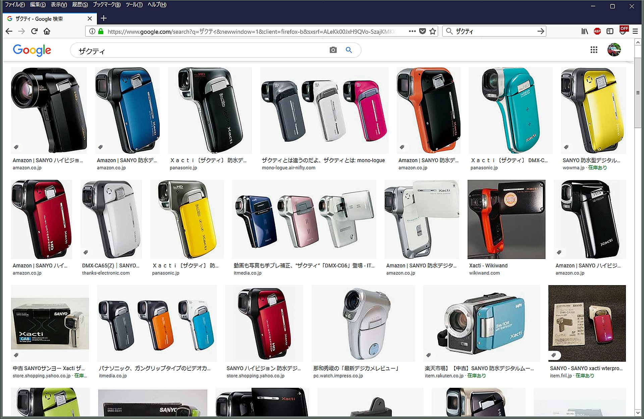Screen dimensions: 644x419
Task: Open SANYO xacti item.fril.jp result
Action: 586,368
